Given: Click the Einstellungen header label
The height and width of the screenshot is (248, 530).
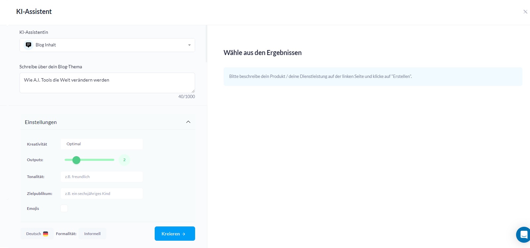Looking at the screenshot, I should [41, 122].
